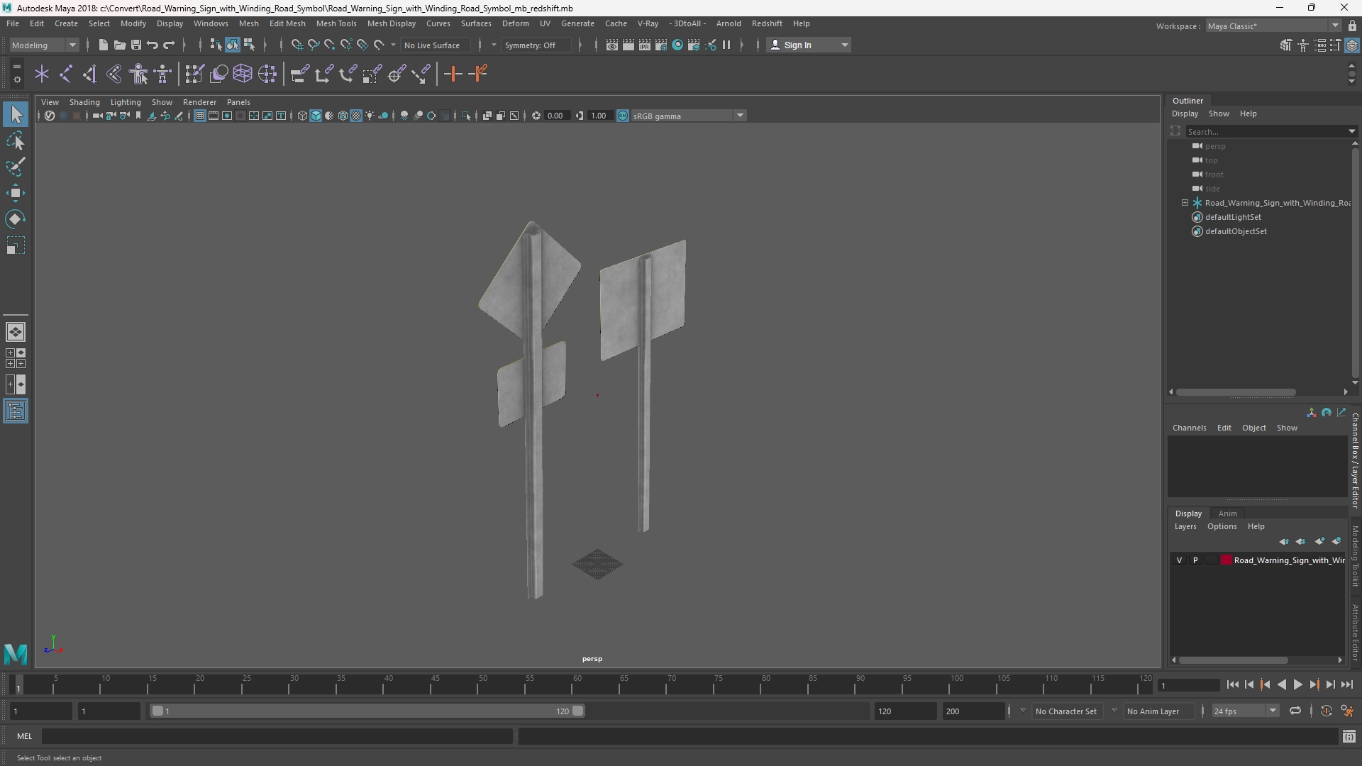Go to start of playback range
This screenshot has height=766, width=1362.
pos(1232,684)
